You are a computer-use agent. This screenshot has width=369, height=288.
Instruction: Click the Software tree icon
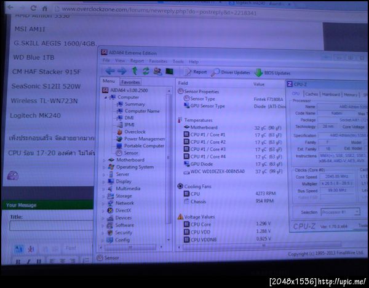109,225
